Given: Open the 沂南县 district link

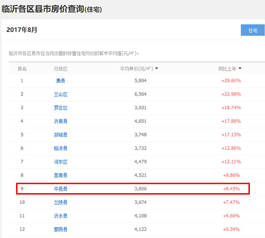Looking at the screenshot, I should [61, 121].
